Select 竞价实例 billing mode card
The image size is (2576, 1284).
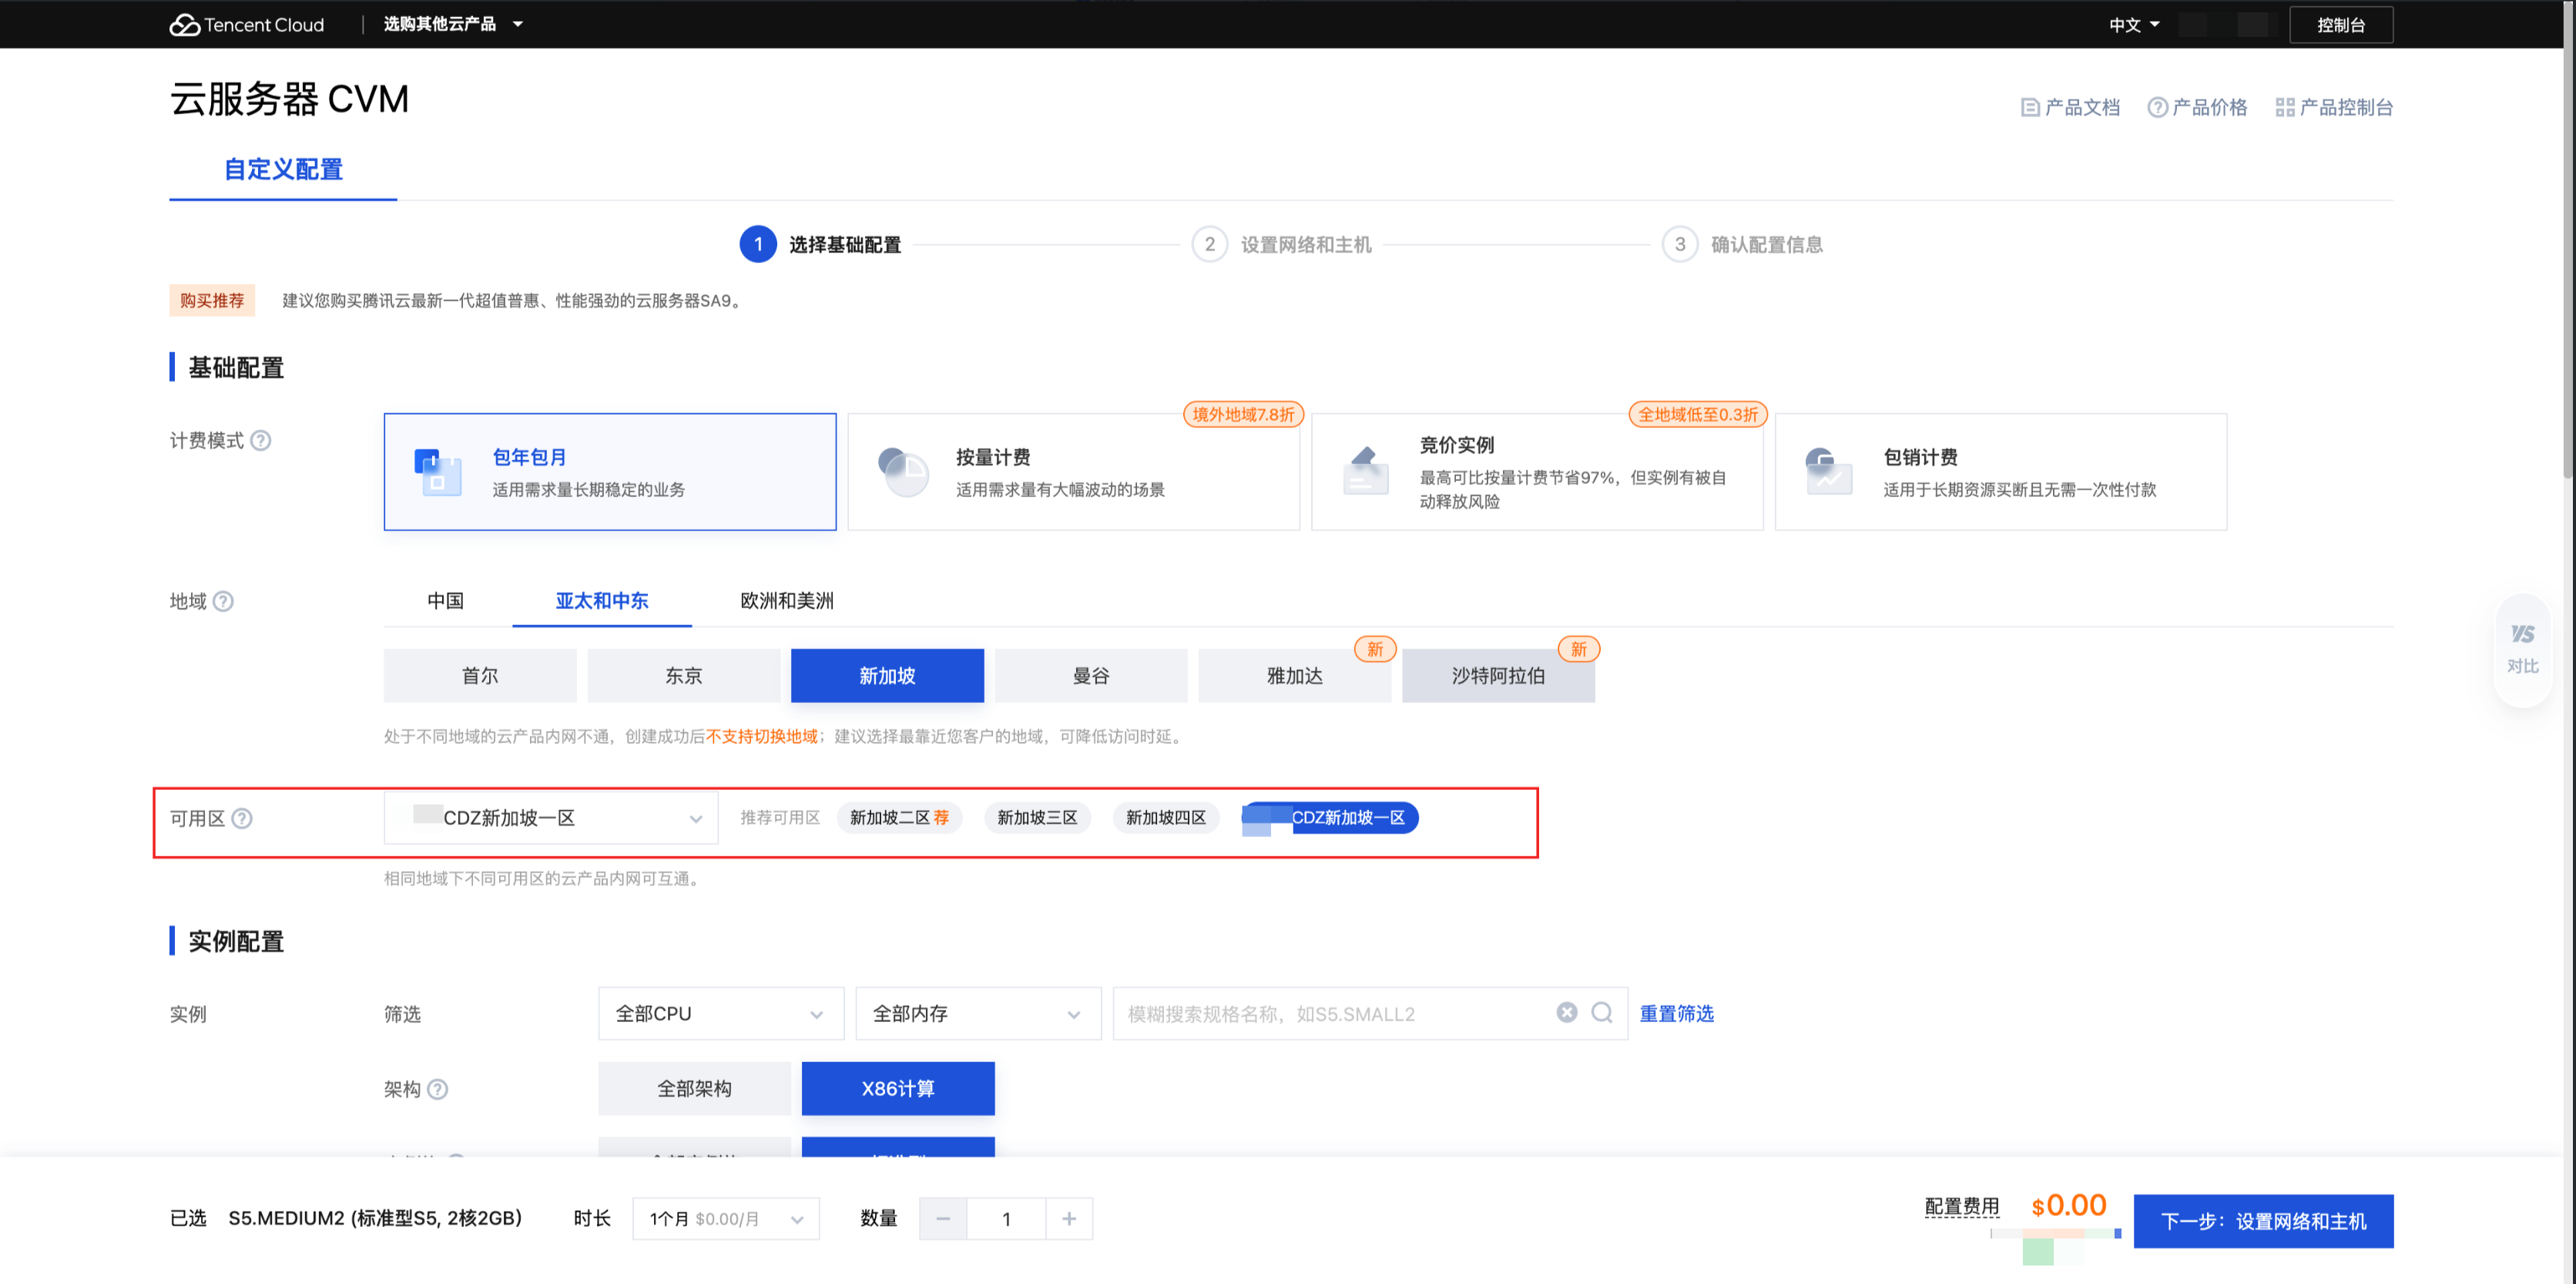[x=1536, y=472]
